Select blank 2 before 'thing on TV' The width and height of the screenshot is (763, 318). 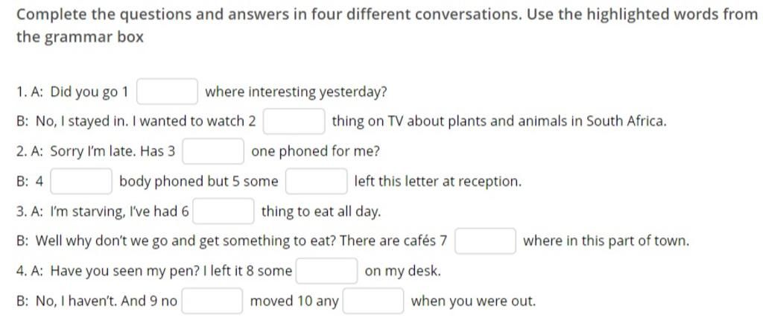point(294,121)
